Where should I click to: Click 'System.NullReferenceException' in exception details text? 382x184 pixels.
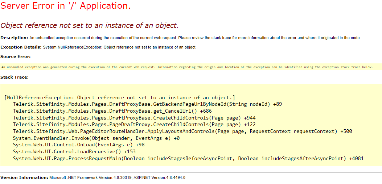[72, 47]
